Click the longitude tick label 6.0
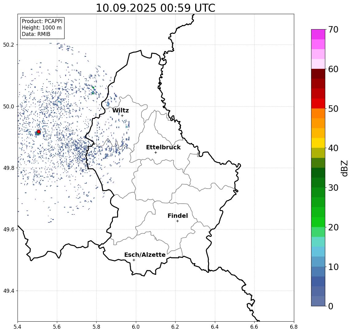The width and height of the screenshot is (352, 333). pos(136,327)
